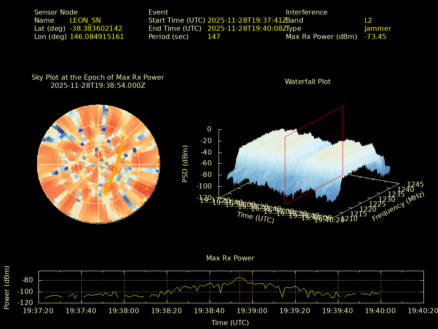Click the small orange dot in sky plot
Screen dimensions: 438x329
pyautogui.click(x=146, y=188)
